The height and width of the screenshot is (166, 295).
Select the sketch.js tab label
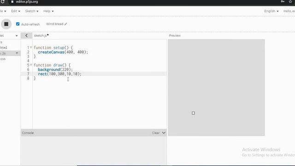tap(40, 36)
